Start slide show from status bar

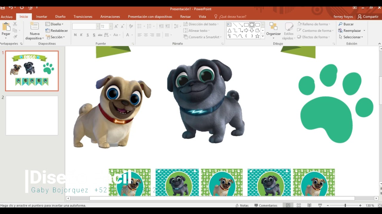point(320,205)
